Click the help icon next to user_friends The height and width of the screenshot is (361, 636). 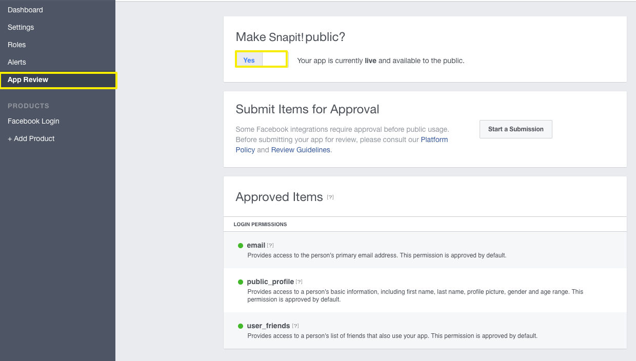click(x=295, y=326)
